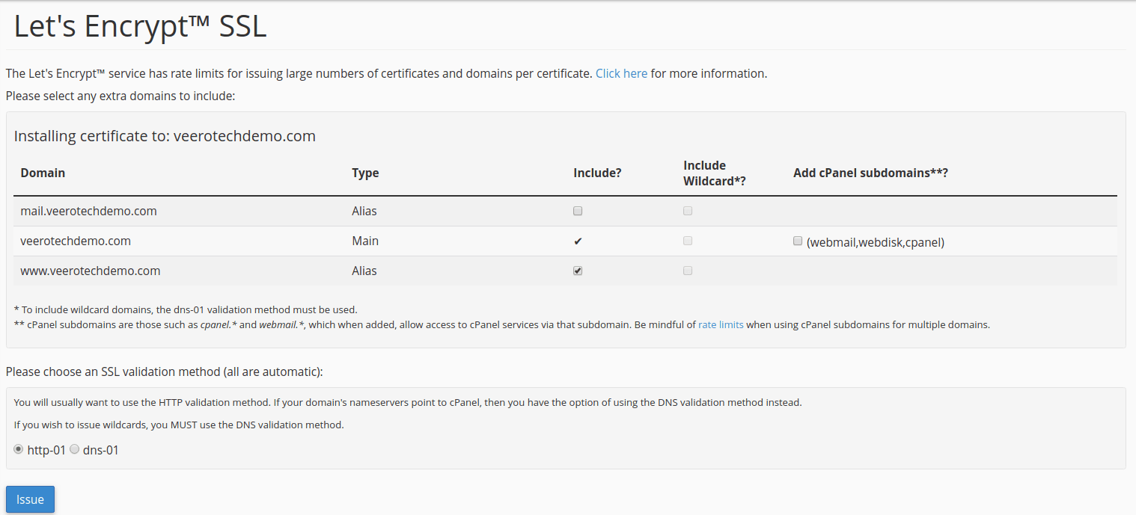Image resolution: width=1136 pixels, height=515 pixels.
Task: Click the 'Main' type cell
Action: click(365, 241)
